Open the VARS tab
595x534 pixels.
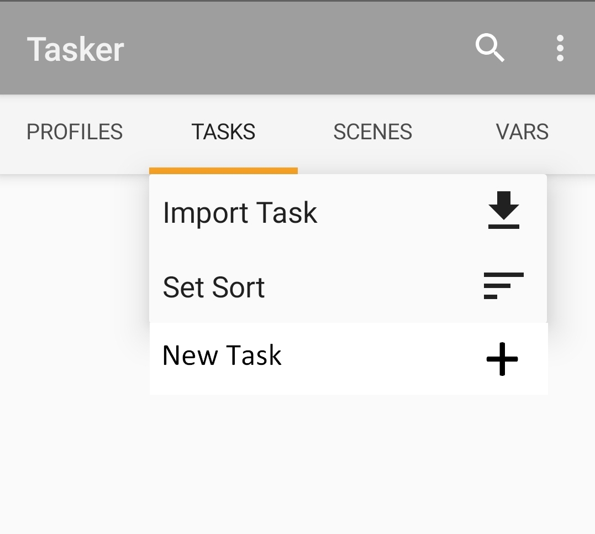522,132
